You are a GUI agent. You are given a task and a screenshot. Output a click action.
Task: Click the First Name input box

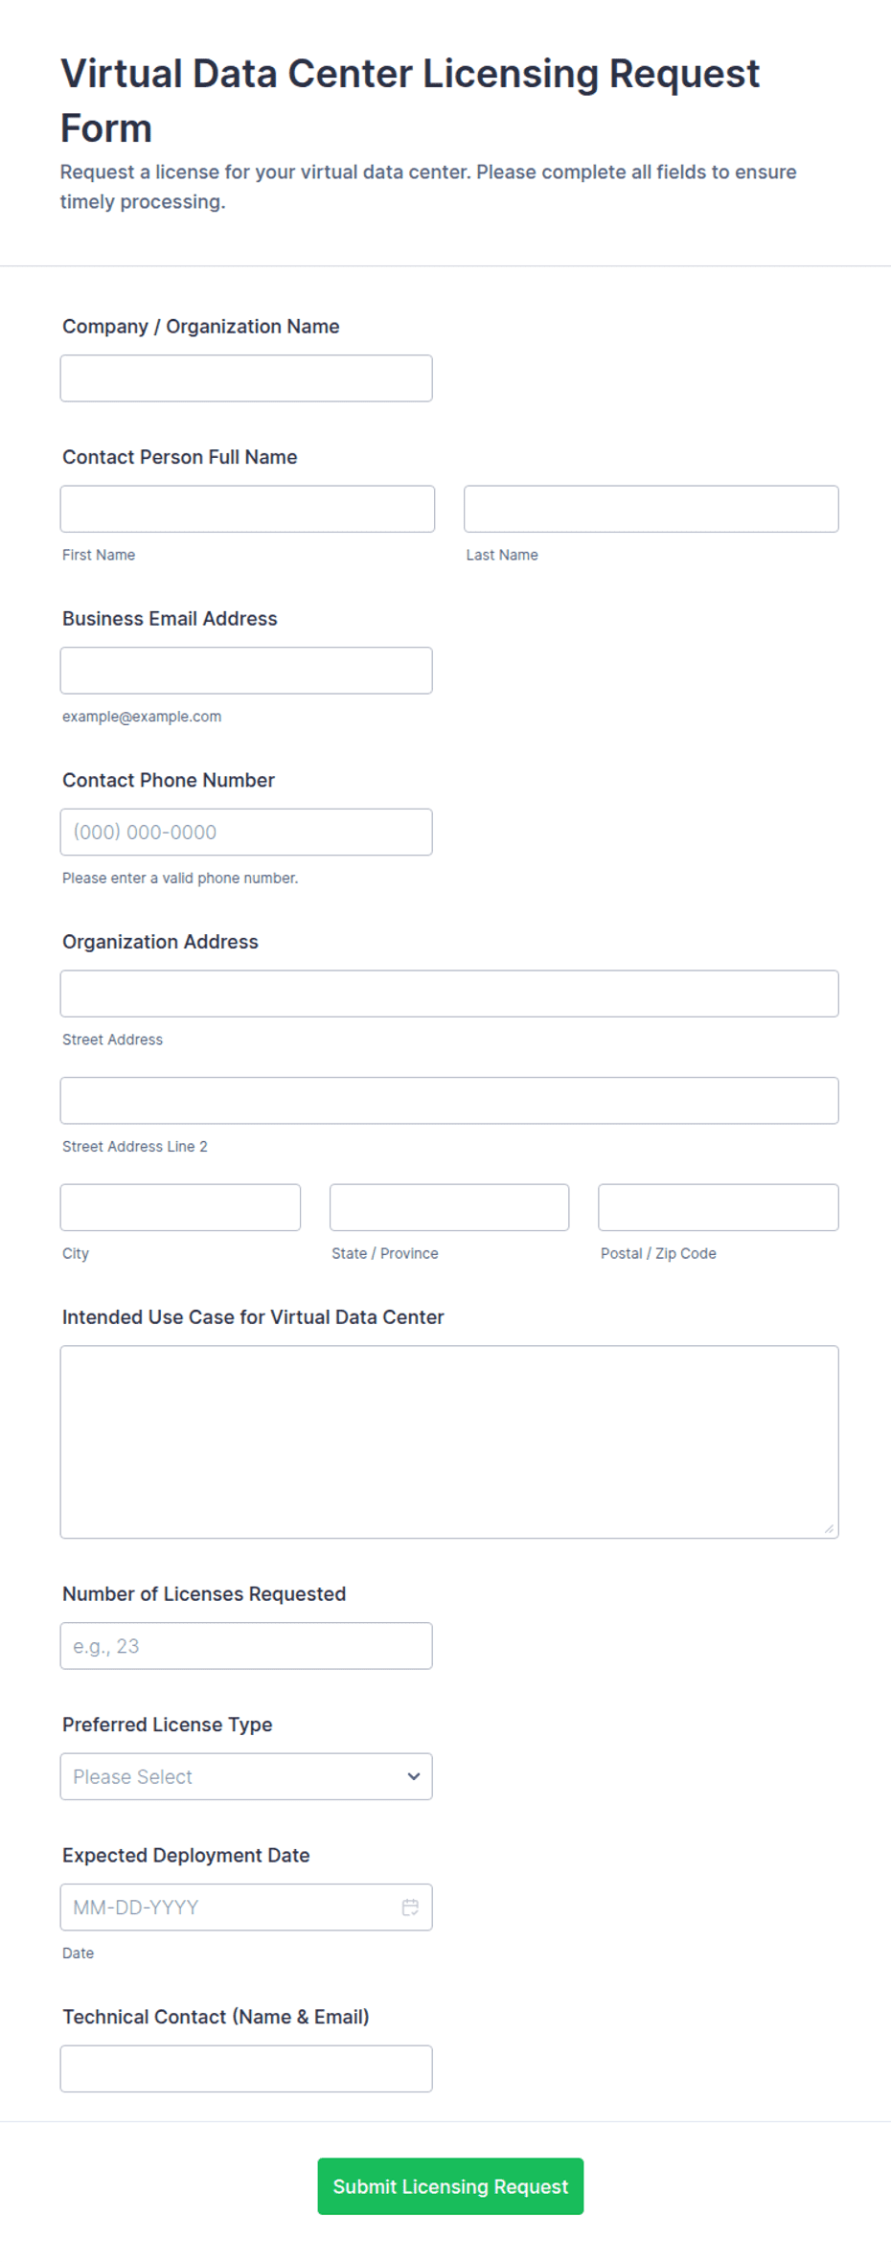click(247, 509)
